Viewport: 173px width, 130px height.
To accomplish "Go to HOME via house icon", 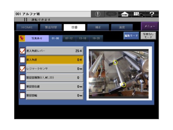I will [x=125, y=14].
